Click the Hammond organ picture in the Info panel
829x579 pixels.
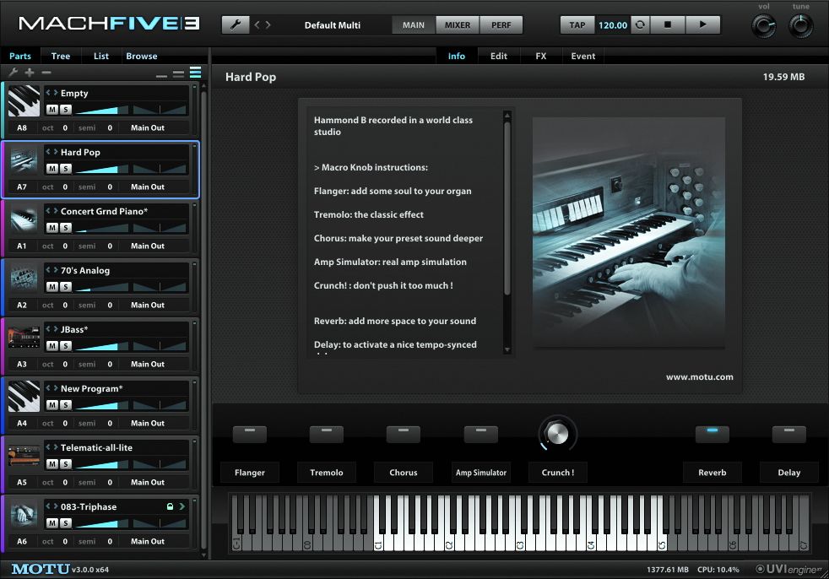[629, 232]
